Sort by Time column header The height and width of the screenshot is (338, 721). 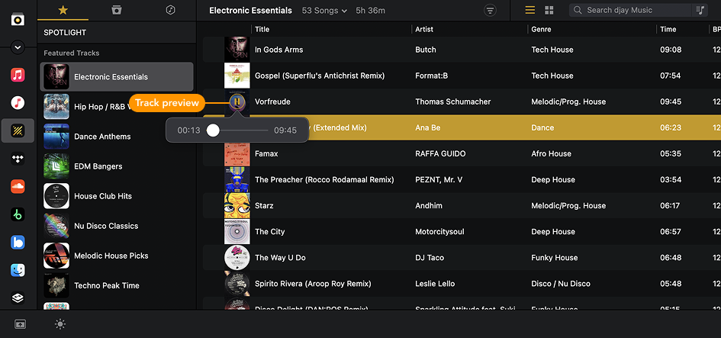(668, 30)
